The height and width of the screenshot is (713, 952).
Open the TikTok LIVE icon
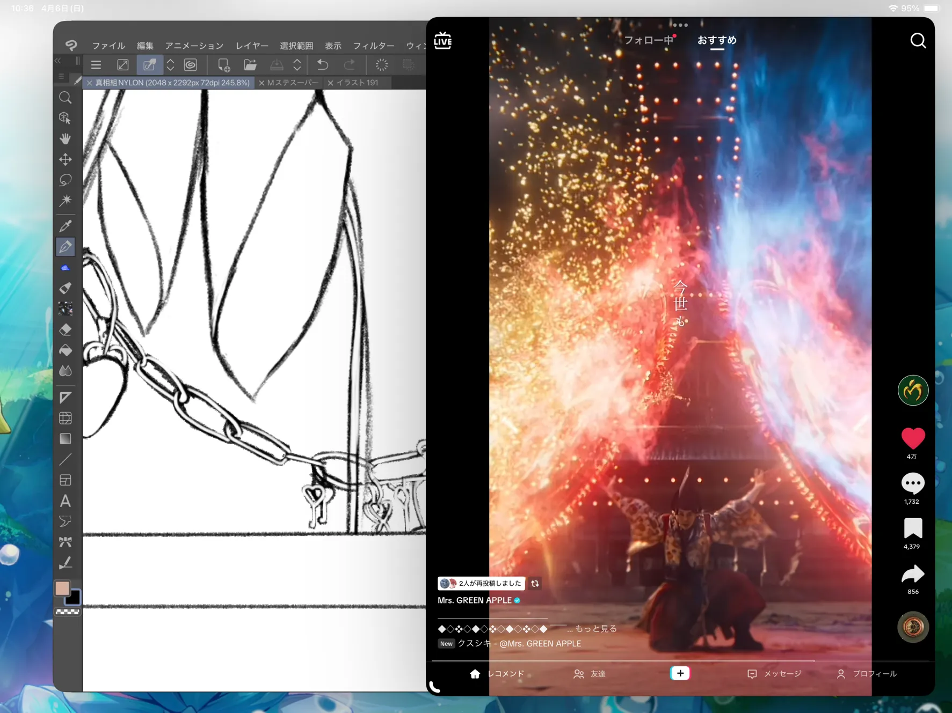[x=443, y=40]
